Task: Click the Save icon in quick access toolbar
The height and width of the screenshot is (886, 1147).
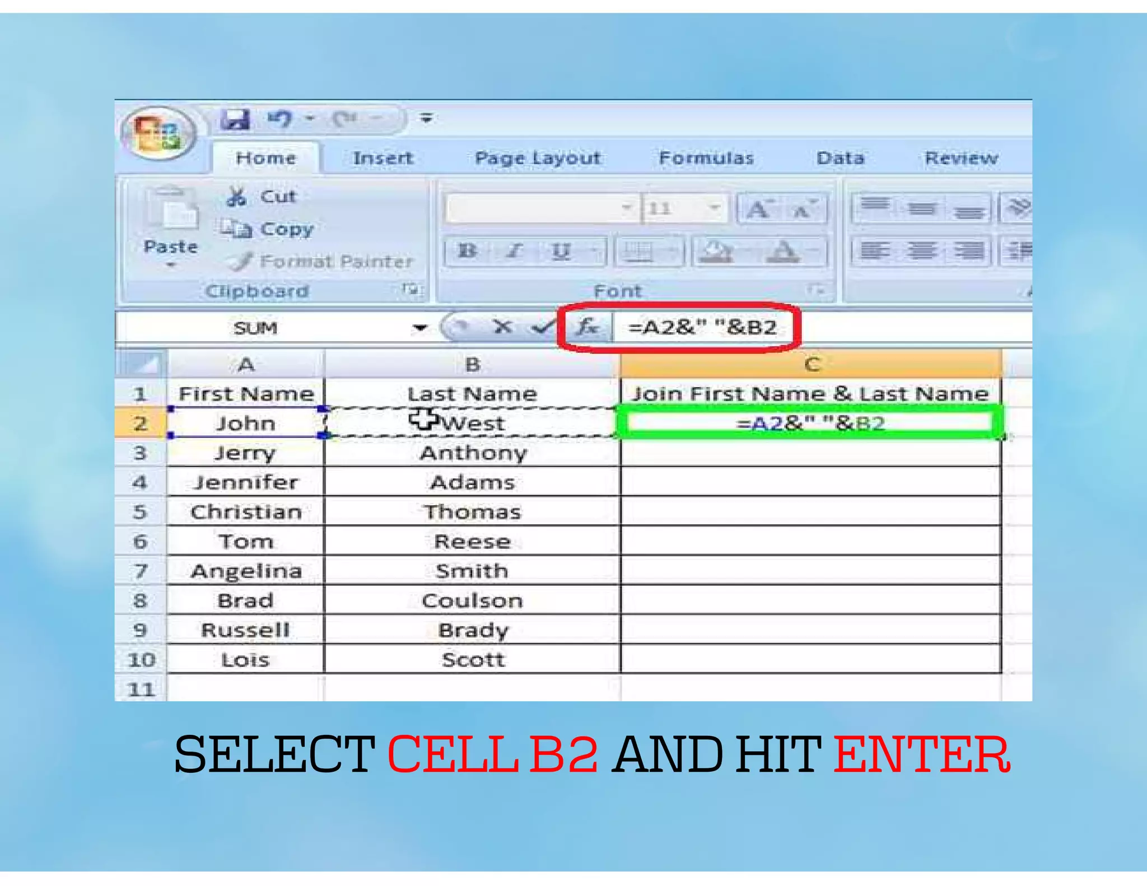Action: pyautogui.click(x=235, y=119)
